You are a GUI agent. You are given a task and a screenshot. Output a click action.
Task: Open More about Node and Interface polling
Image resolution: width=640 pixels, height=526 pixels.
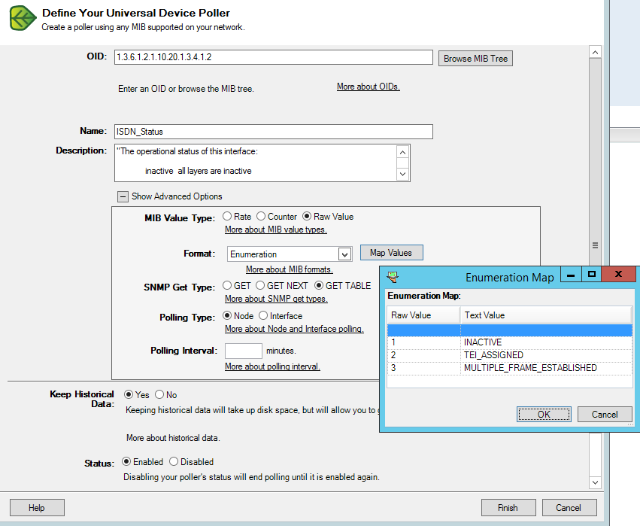pos(294,329)
